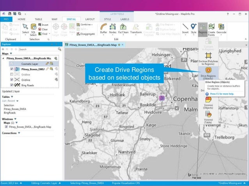
Task: Switch to the TABLE ribbon tab
Action: coord(38,19)
